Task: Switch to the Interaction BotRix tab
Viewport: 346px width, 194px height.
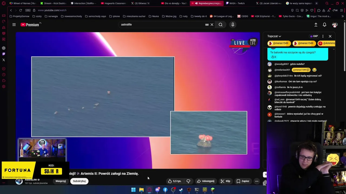Action: coord(83,3)
